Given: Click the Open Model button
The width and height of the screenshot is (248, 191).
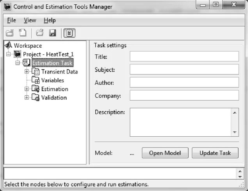Looking at the screenshot, I should click(165, 153).
